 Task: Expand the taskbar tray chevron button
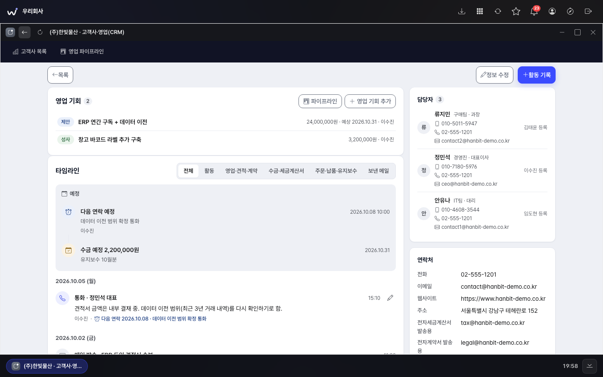(x=590, y=366)
